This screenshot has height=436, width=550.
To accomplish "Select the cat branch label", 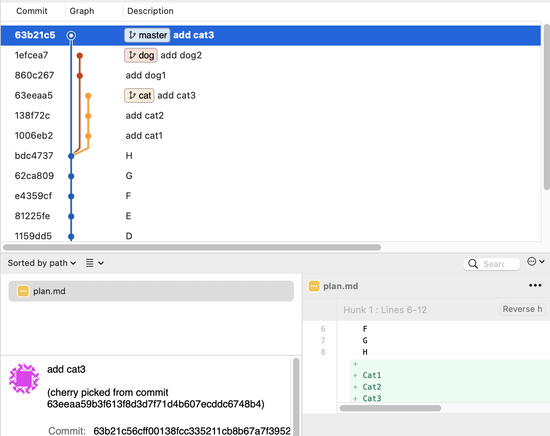I will (x=139, y=95).
